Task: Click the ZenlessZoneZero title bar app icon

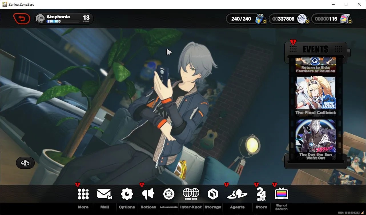Action: point(5,4)
